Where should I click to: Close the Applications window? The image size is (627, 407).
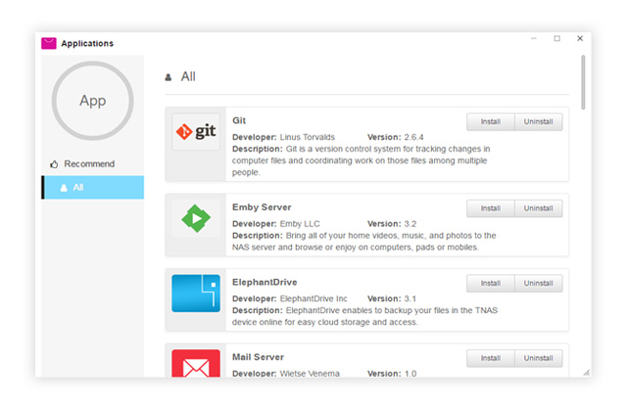pos(580,38)
